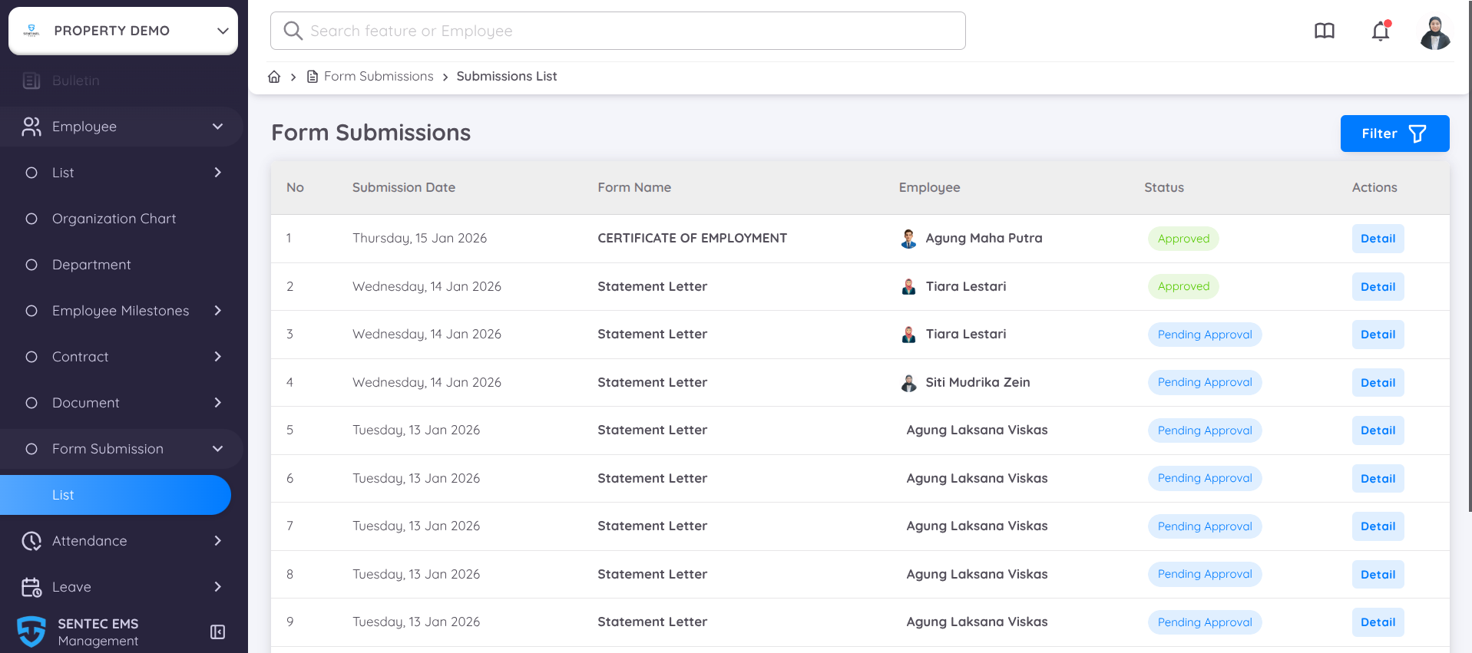This screenshot has height=653, width=1472.
Task: Click the Employee people icon
Action: pos(31,127)
